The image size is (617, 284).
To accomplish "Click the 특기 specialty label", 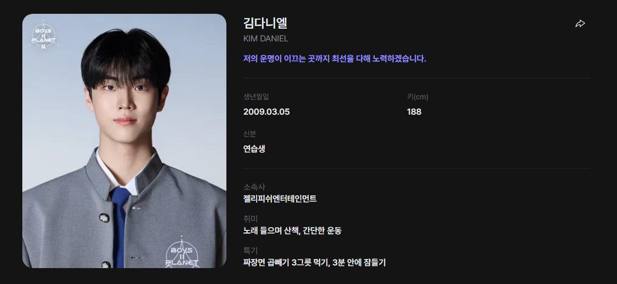I will pyautogui.click(x=250, y=251).
